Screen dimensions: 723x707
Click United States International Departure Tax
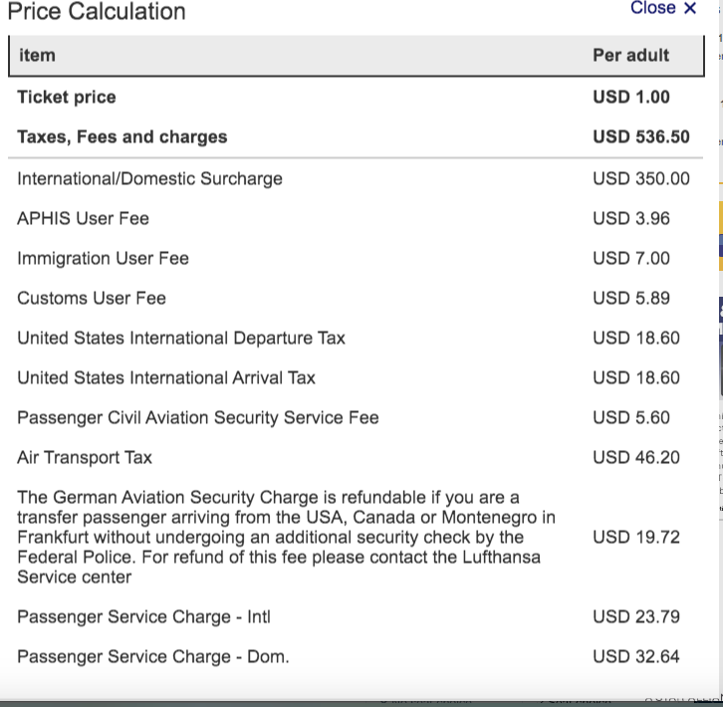(x=181, y=338)
